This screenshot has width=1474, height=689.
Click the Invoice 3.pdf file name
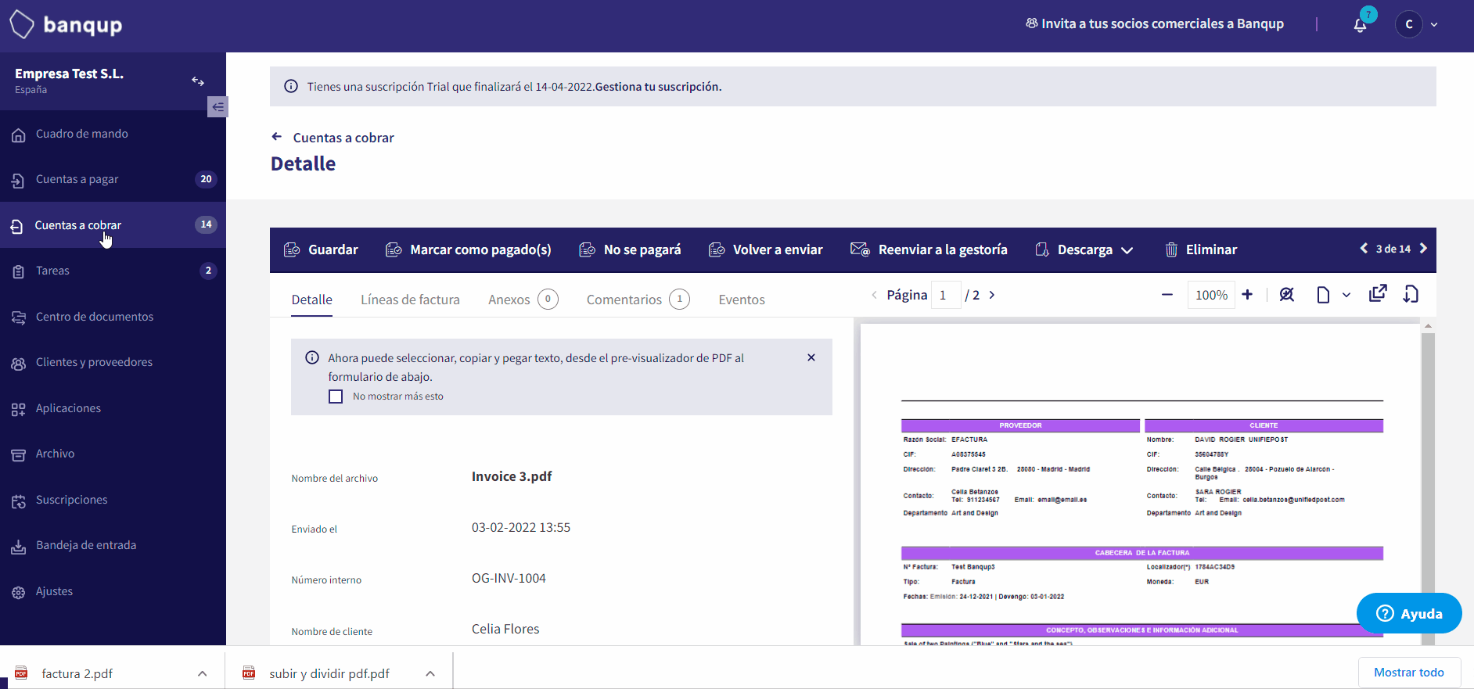pos(512,476)
